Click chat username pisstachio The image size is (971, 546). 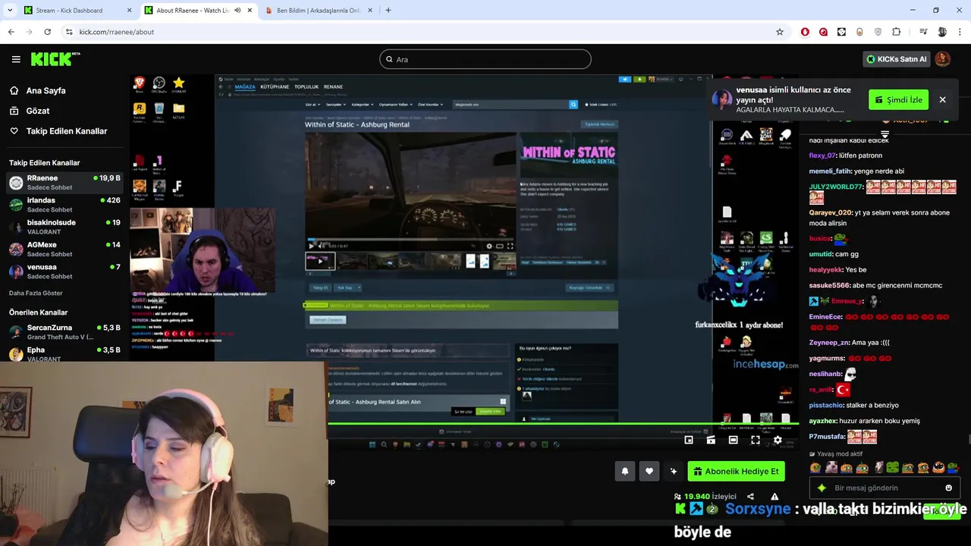pos(826,405)
